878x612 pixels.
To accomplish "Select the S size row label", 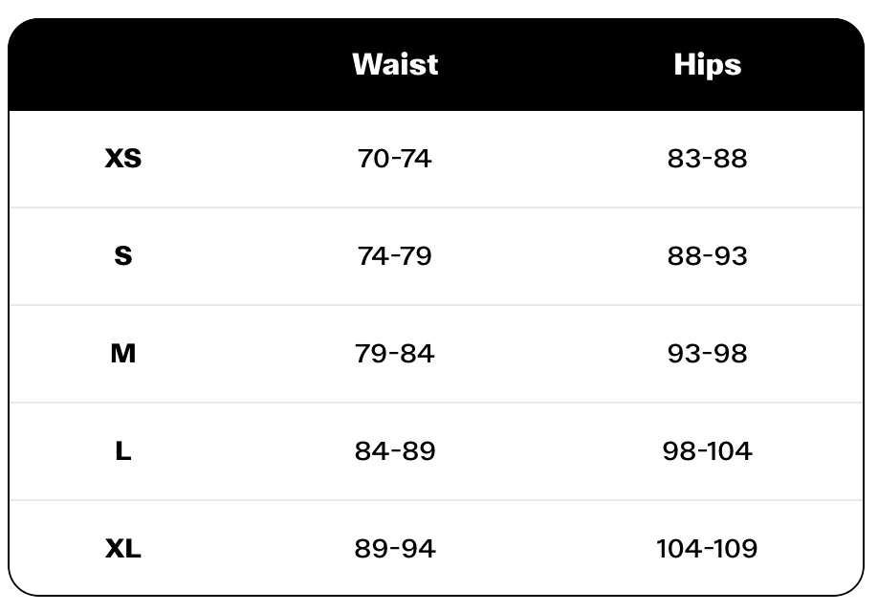I will 123,256.
